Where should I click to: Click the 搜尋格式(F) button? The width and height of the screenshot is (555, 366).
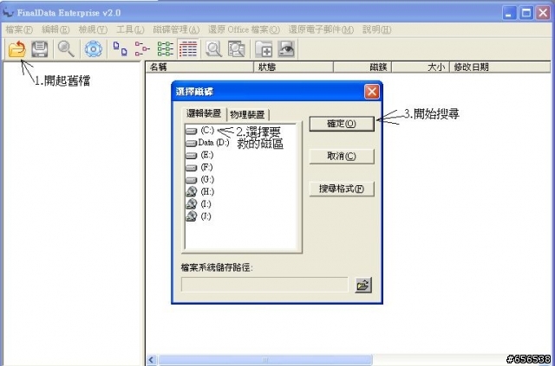coord(342,189)
